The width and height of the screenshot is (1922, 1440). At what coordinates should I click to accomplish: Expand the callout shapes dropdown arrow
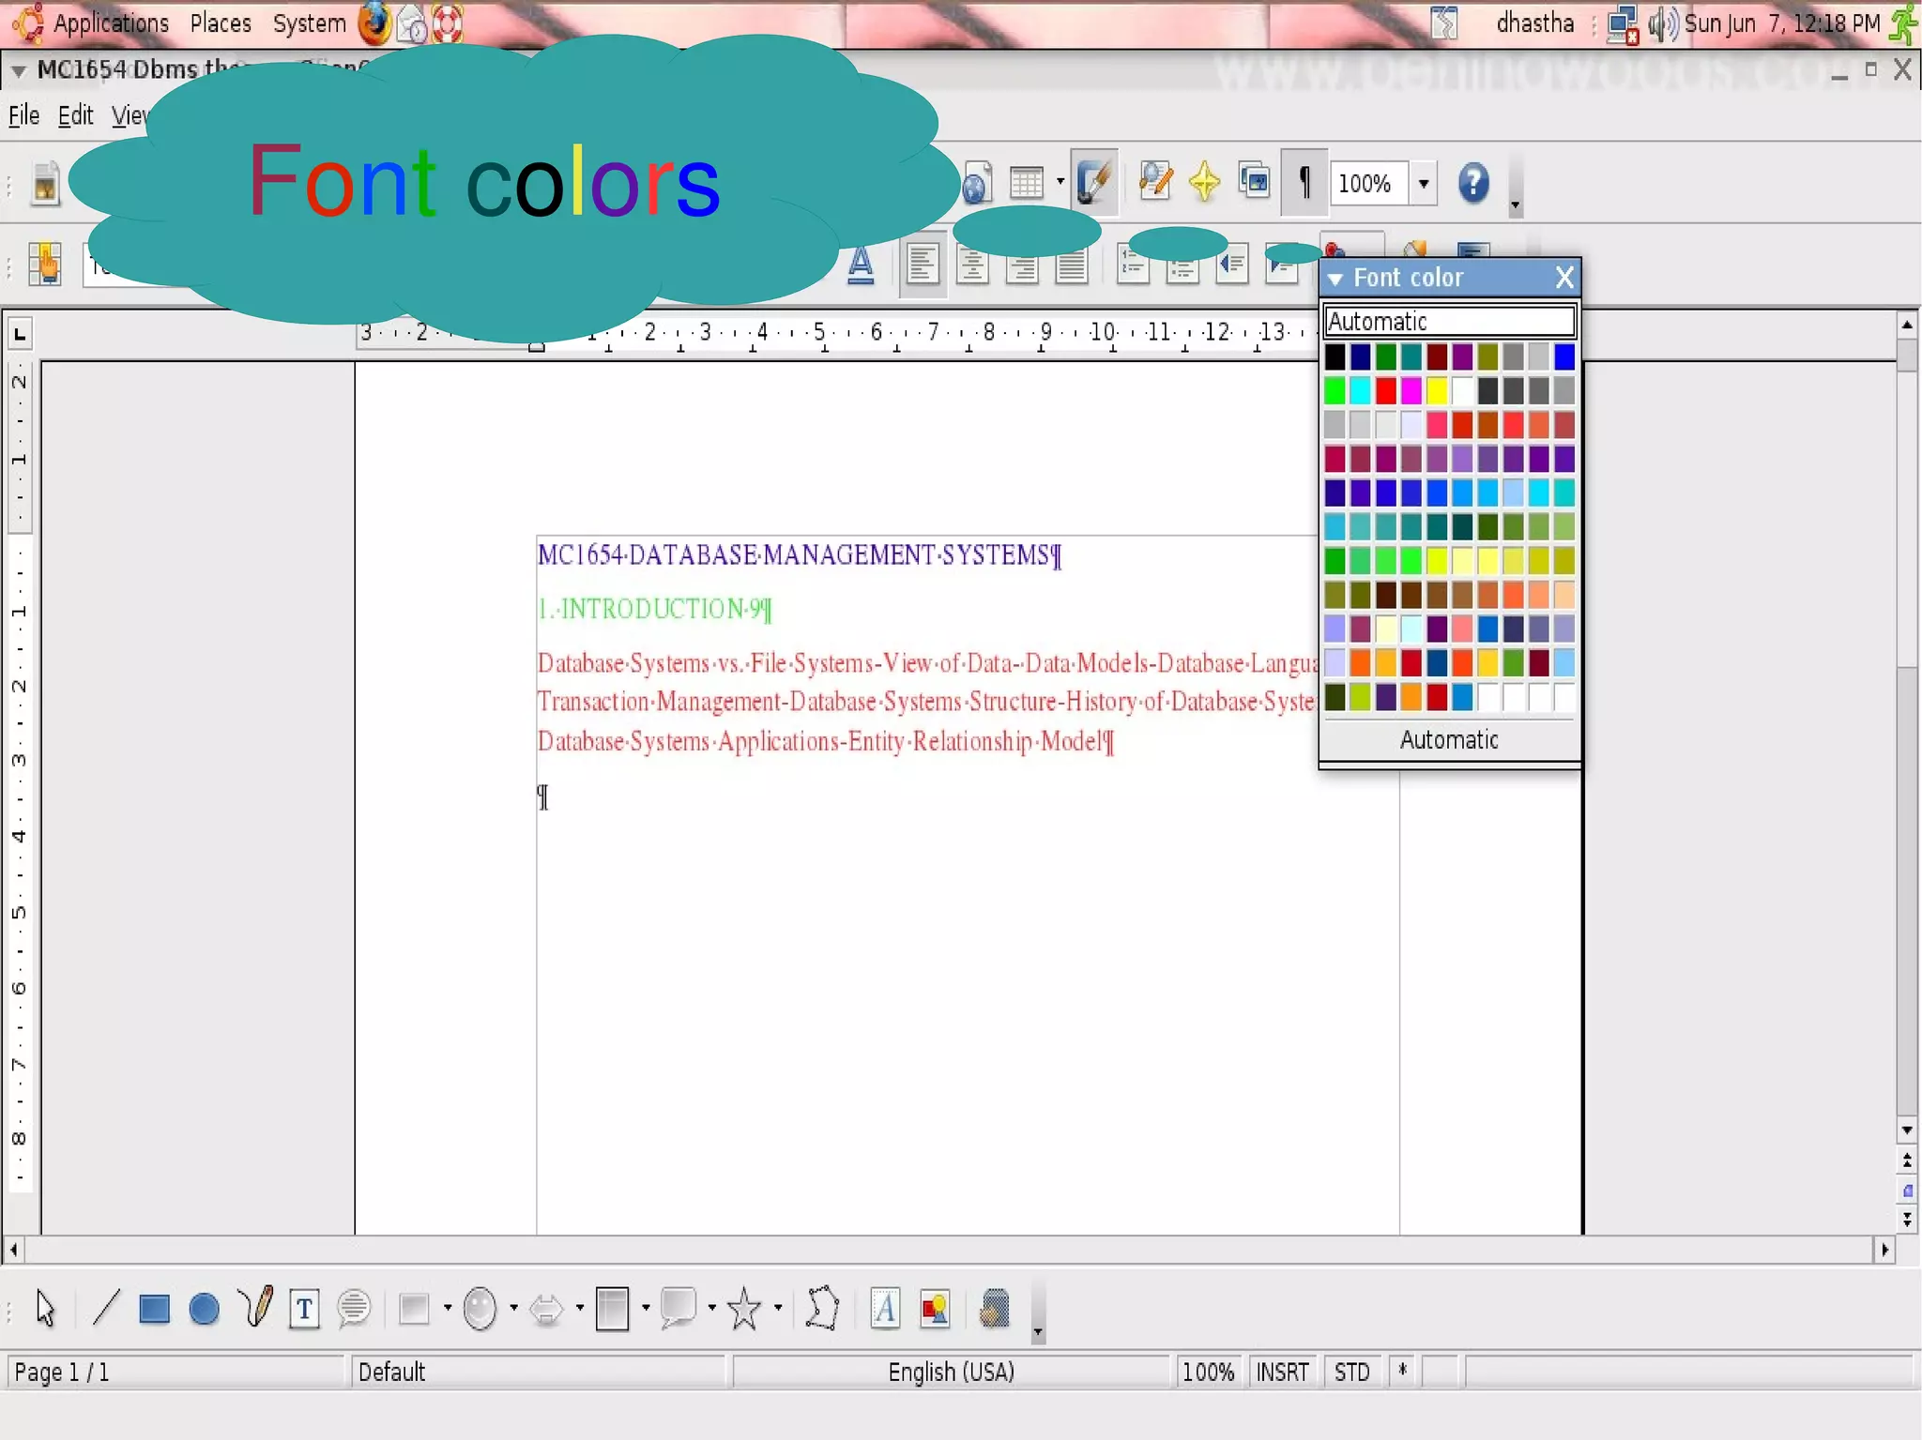711,1308
